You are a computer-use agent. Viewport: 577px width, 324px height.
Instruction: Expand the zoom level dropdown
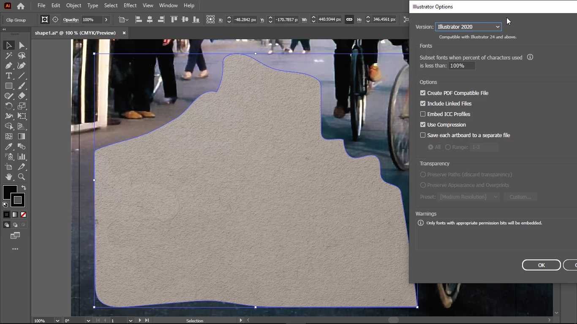point(57,321)
